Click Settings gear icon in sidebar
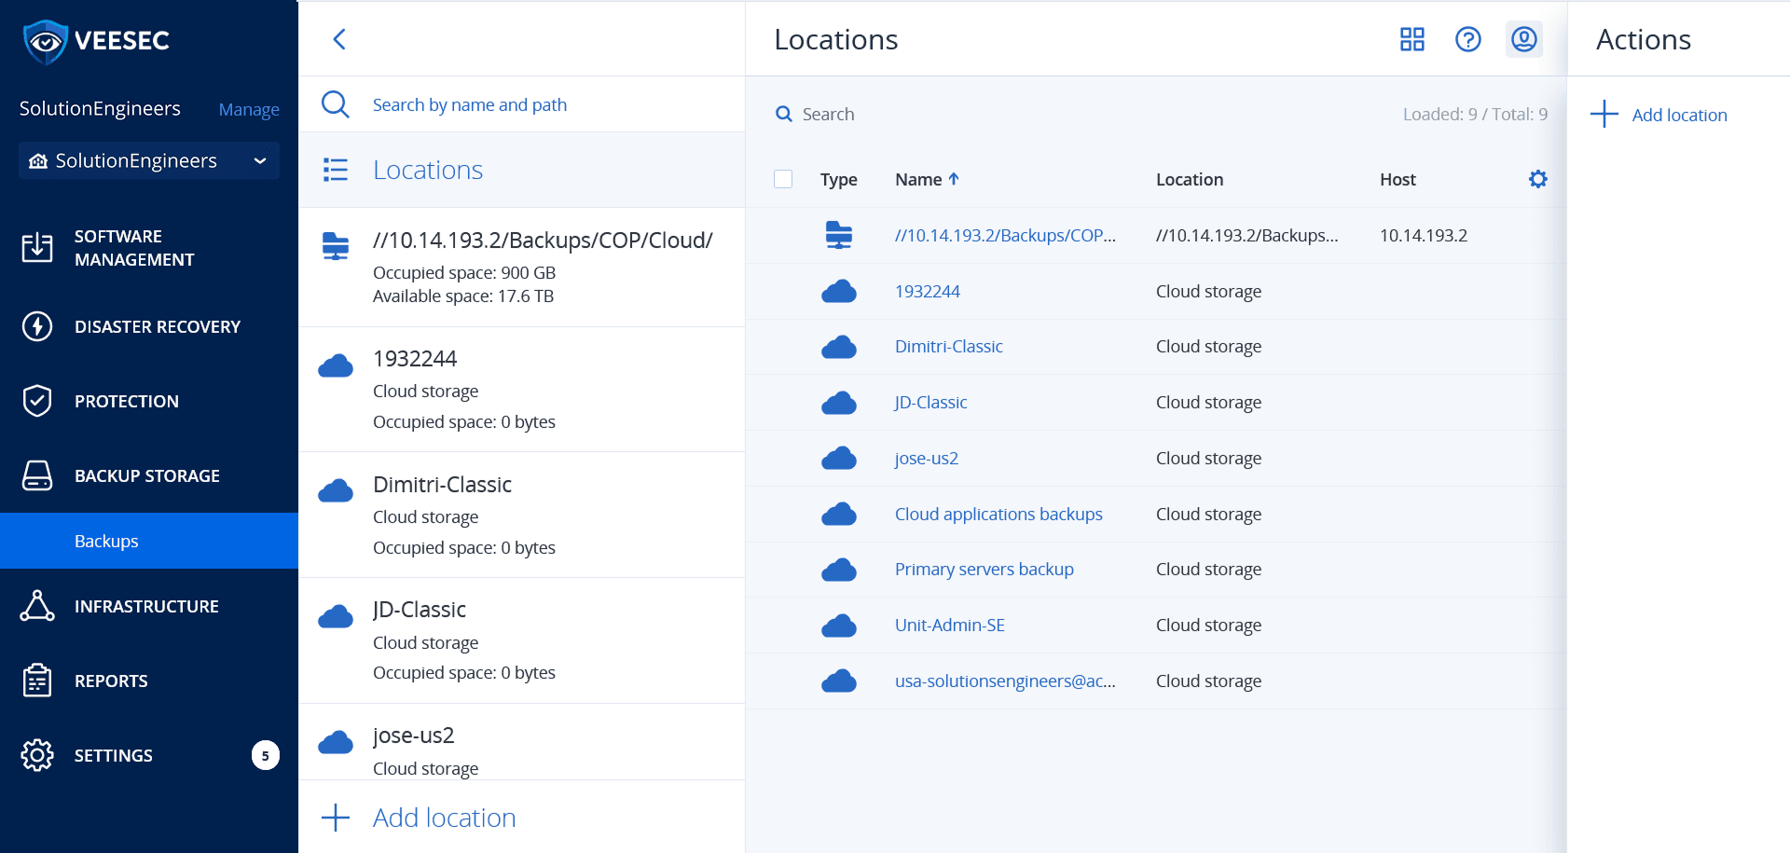Viewport: 1790px width, 853px height. [x=37, y=755]
